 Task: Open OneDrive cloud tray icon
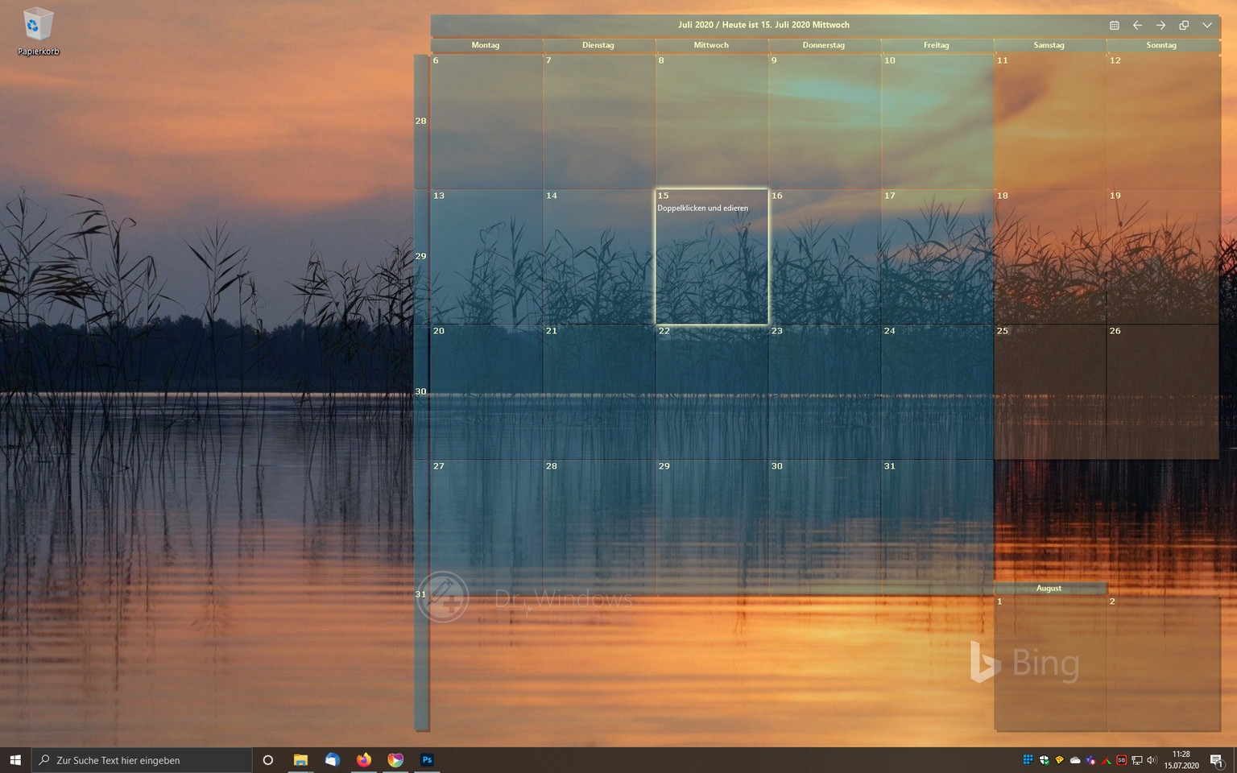pos(1074,760)
